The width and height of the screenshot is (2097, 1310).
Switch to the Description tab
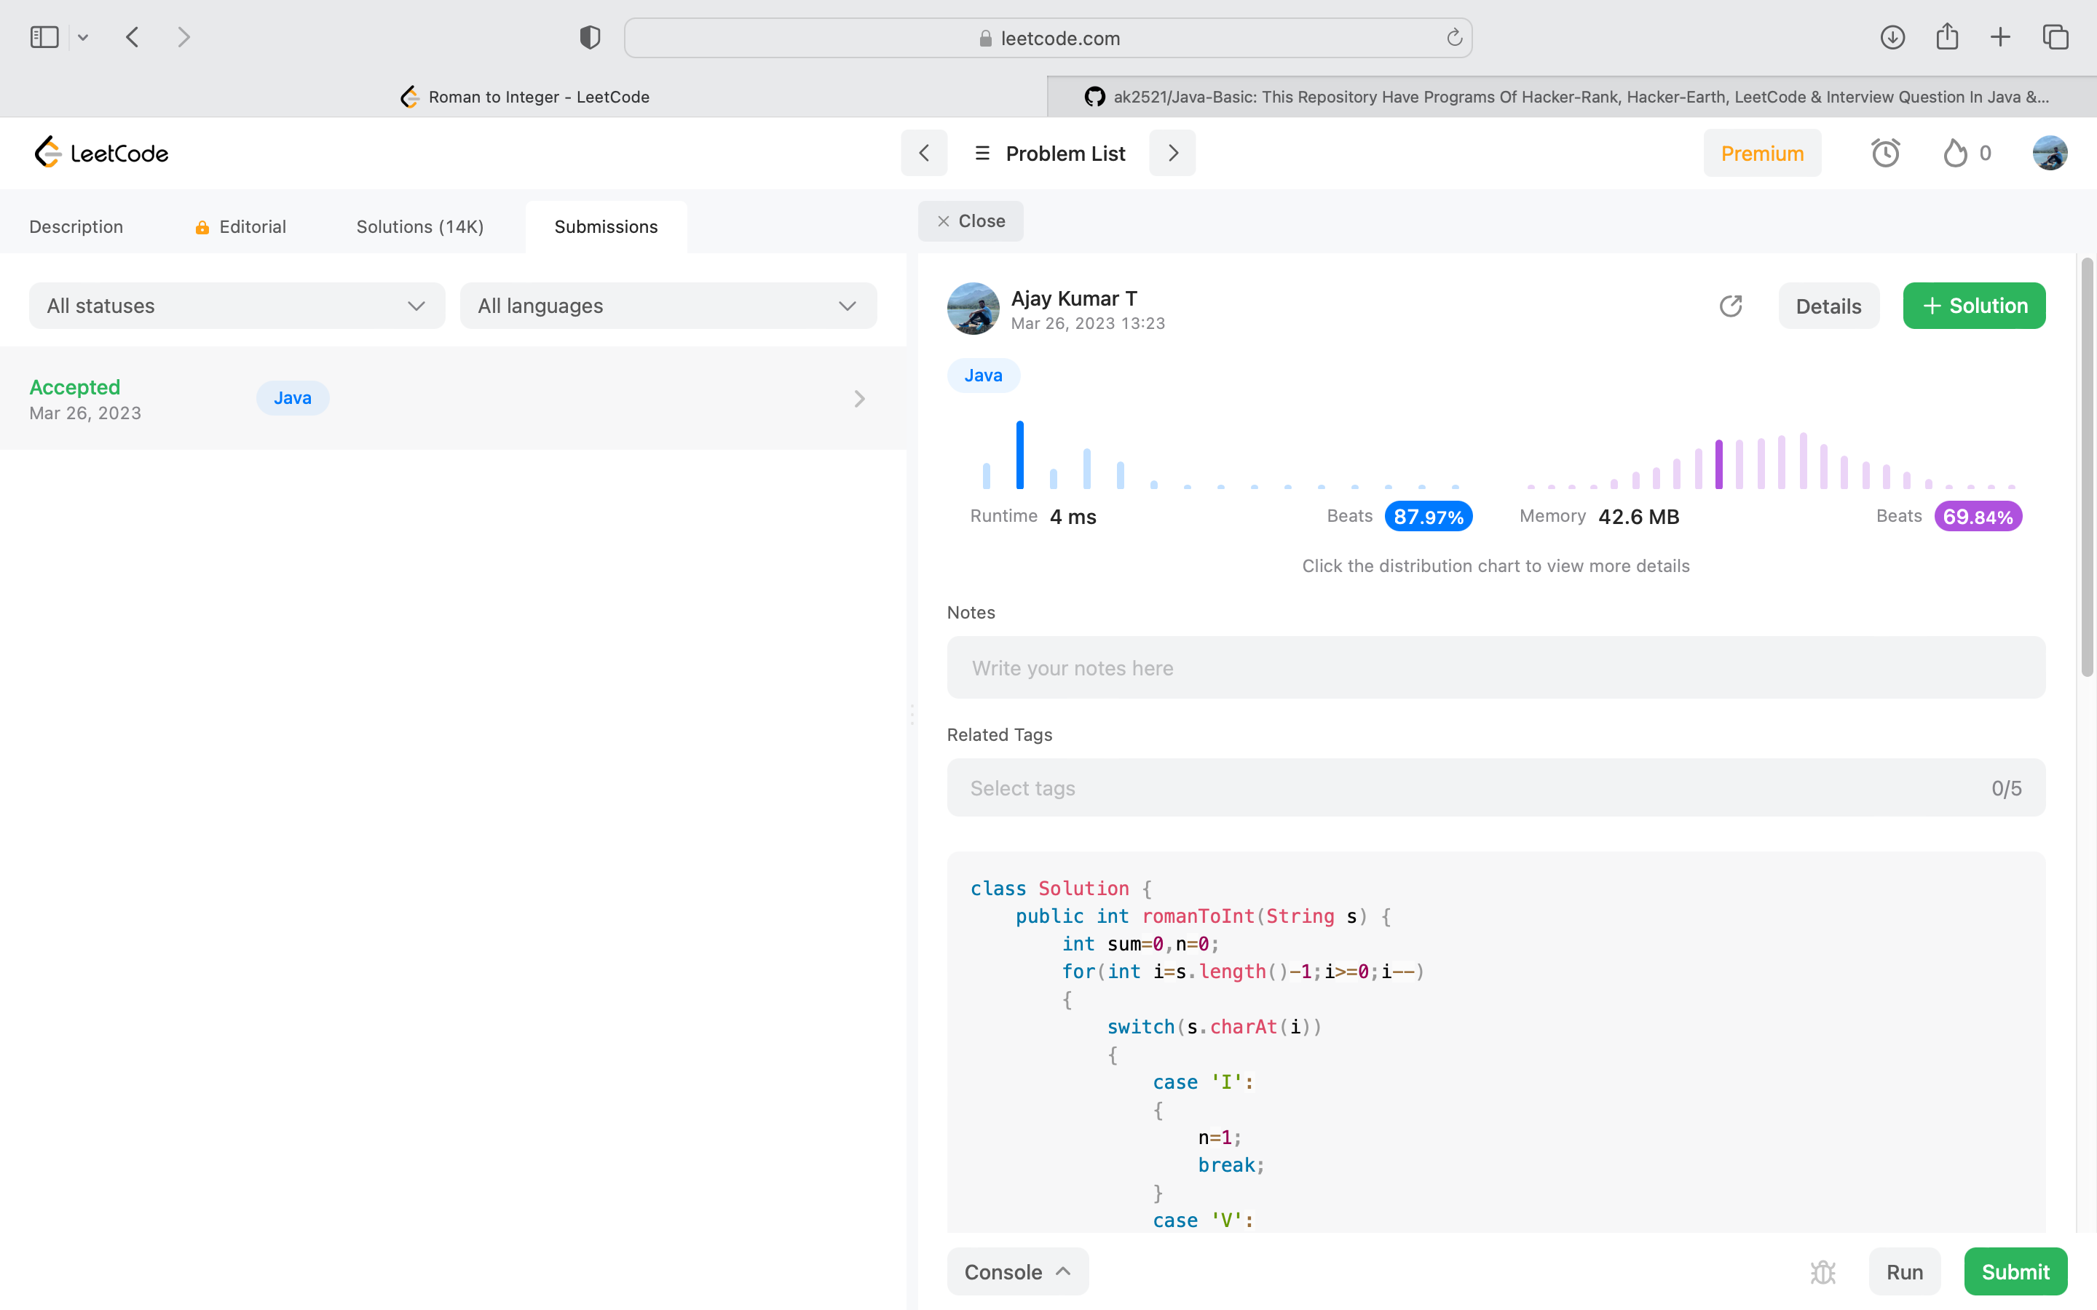pos(76,227)
